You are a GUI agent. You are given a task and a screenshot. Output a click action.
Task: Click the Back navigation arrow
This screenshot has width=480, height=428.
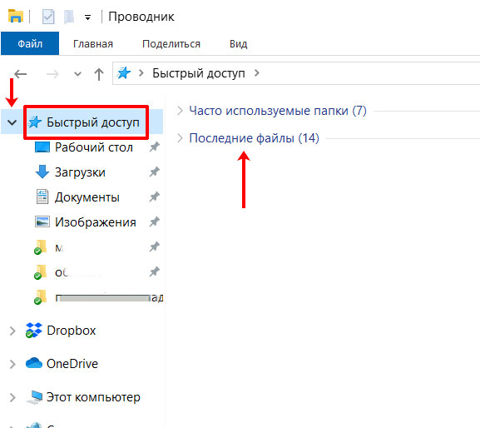21,74
